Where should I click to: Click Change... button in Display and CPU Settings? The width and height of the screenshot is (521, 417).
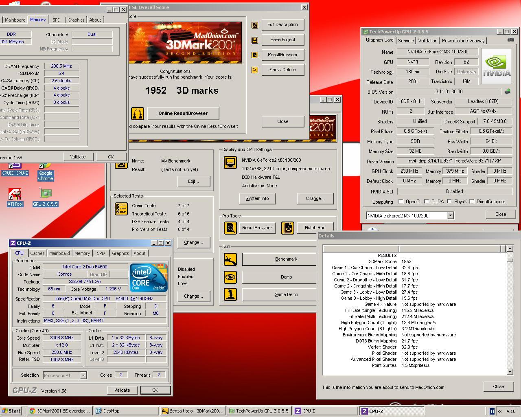pyautogui.click(x=315, y=198)
